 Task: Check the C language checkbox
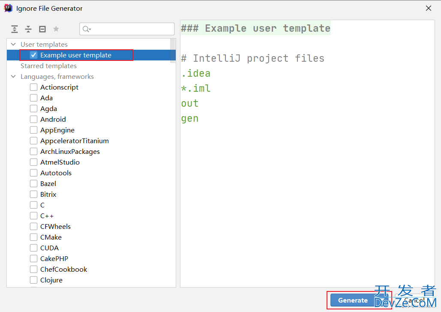pos(33,205)
